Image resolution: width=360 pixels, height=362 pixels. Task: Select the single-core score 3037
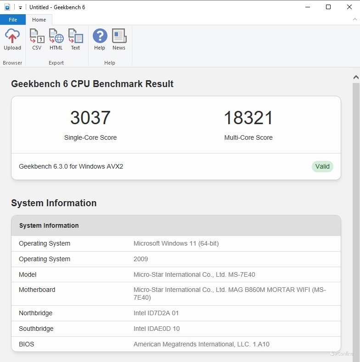90,118
